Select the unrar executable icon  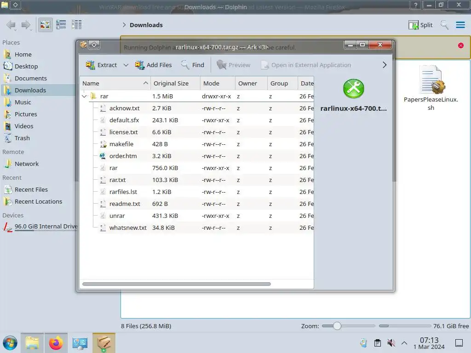[x=103, y=216]
